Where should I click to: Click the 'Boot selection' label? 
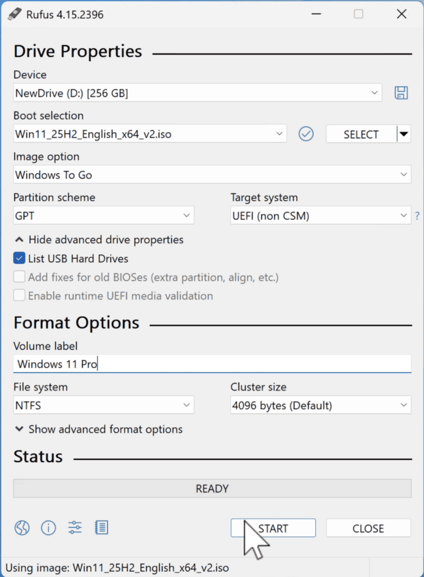48,116
